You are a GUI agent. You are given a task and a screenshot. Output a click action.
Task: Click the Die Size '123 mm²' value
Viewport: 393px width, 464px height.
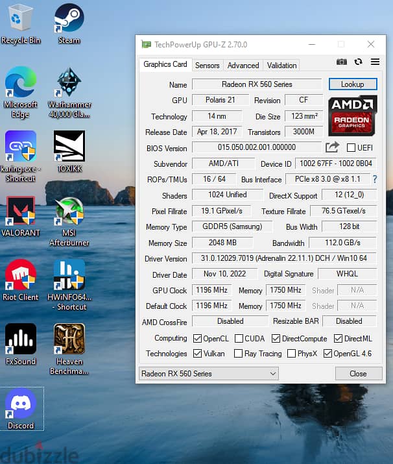[x=304, y=116]
